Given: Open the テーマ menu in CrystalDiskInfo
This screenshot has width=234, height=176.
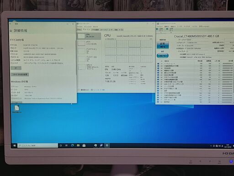Looking at the screenshot, I should click(x=180, y=27).
